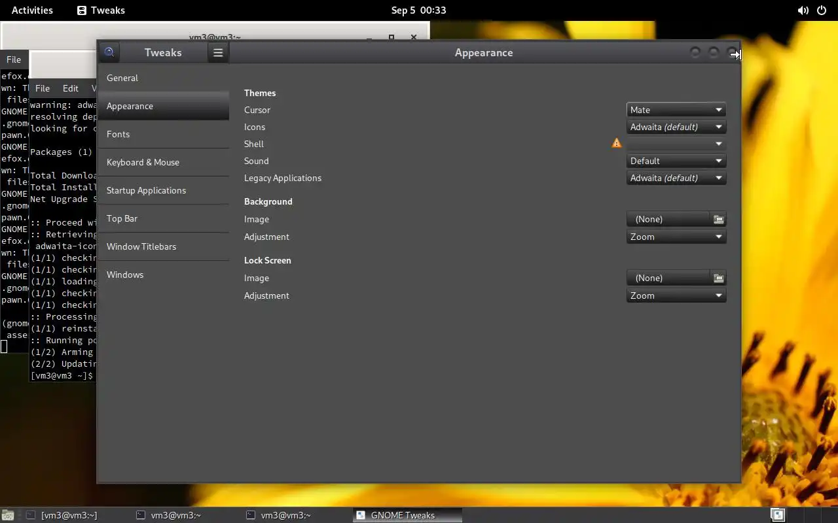
Task: Click Lock Screen Image (None) chooser button
Action: click(668, 278)
